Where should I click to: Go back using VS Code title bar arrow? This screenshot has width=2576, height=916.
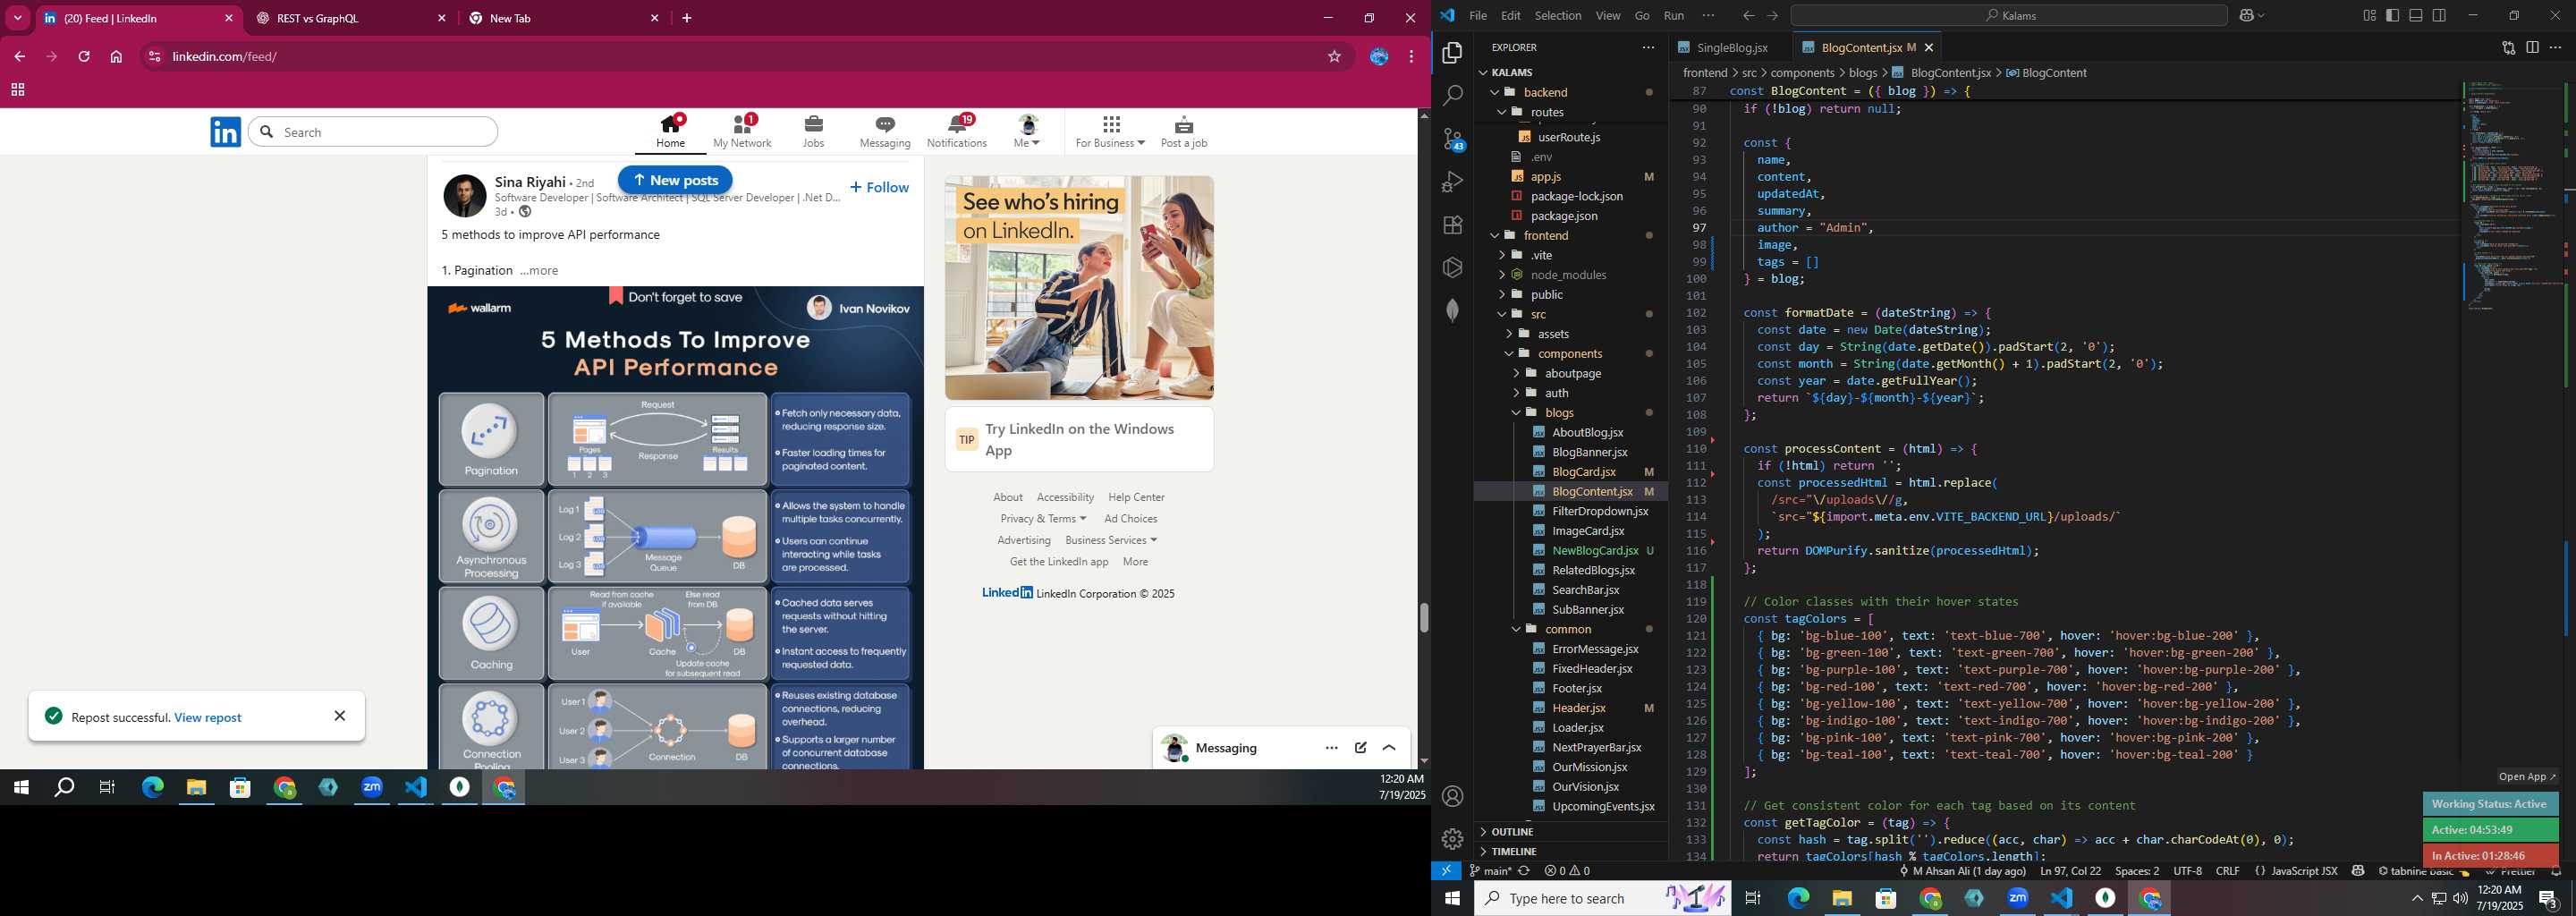[1748, 15]
